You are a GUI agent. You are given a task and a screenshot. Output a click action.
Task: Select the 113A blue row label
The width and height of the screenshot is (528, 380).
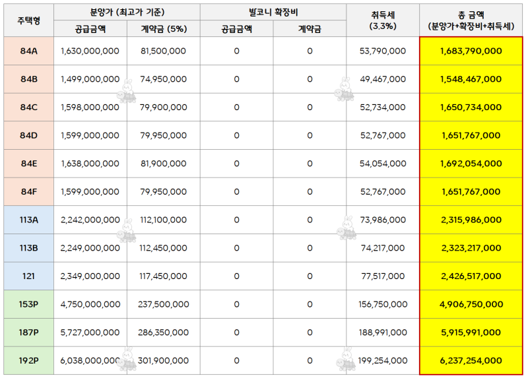click(x=28, y=220)
